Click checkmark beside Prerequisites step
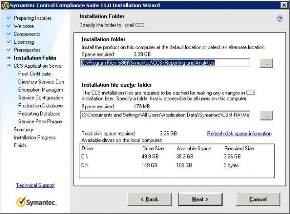 pos(9,50)
